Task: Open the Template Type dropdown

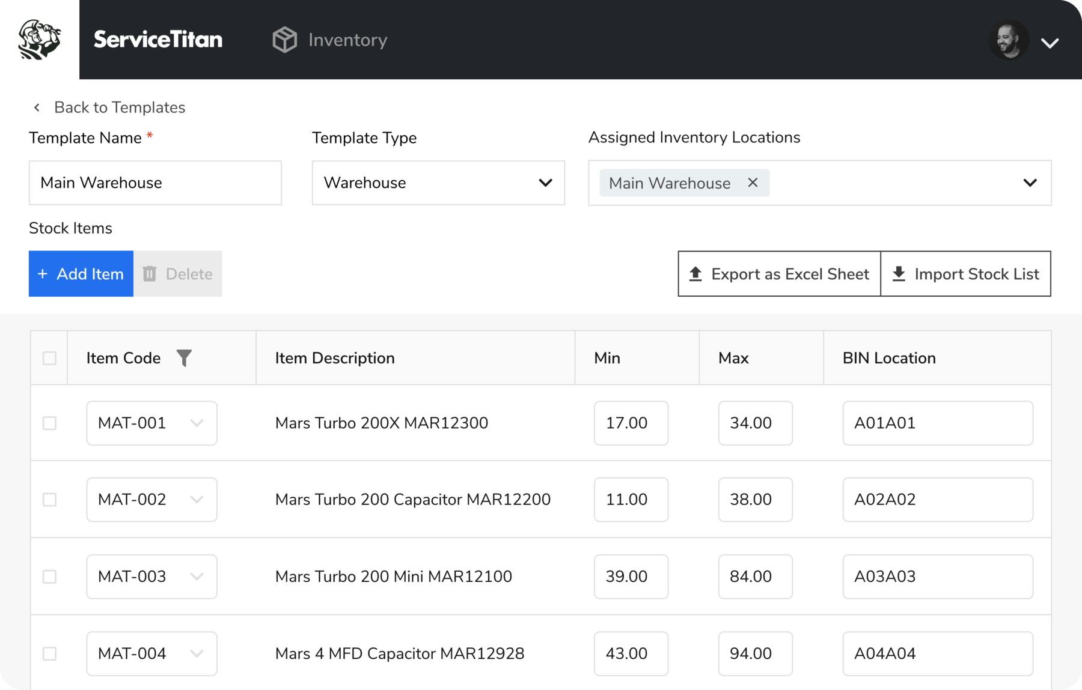Action: [546, 183]
